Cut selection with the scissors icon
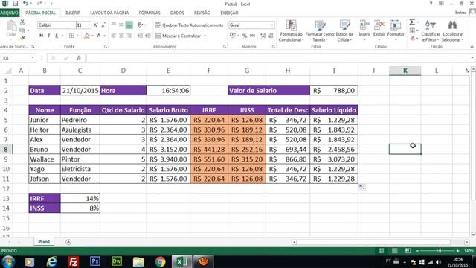This screenshot has height=268, width=476. [22, 22]
